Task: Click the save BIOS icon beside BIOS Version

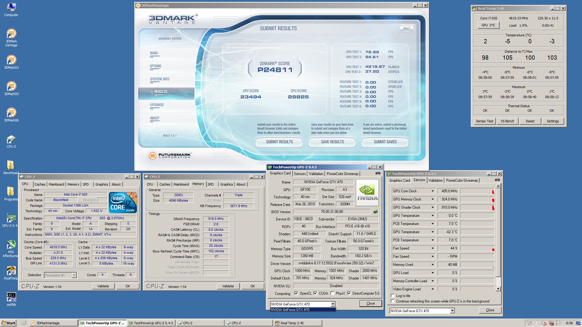Action: coord(376,212)
